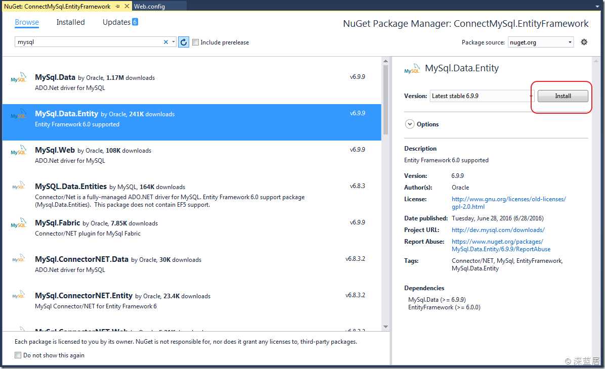Click the MySql.Data package logo
The width and height of the screenshot is (605, 369).
coord(19,77)
